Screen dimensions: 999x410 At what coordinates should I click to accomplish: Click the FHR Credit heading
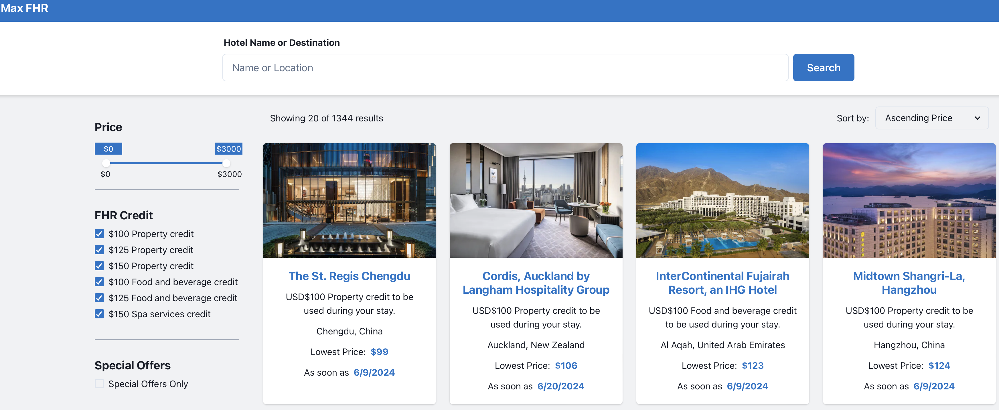click(x=123, y=215)
